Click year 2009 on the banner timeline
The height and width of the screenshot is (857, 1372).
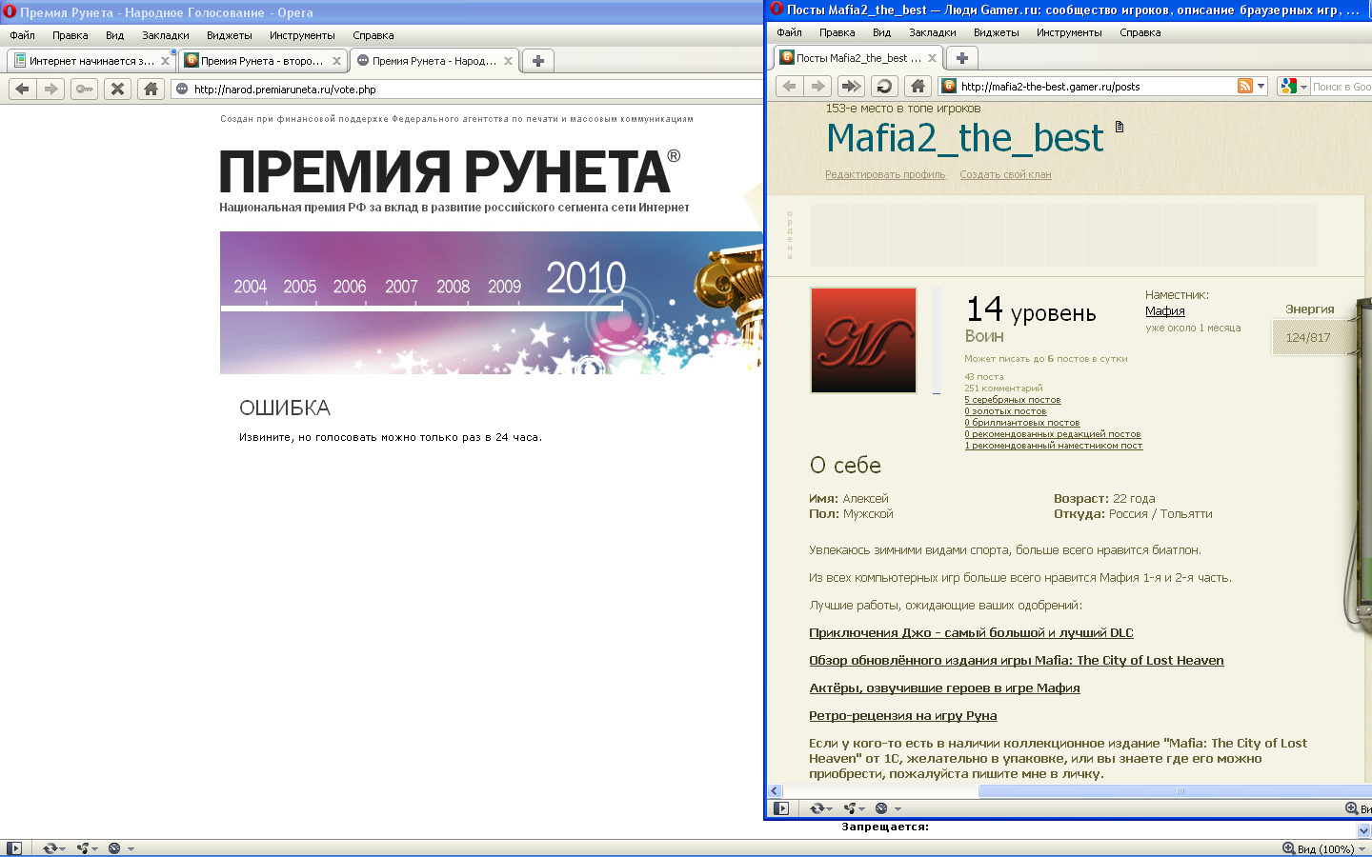click(504, 287)
